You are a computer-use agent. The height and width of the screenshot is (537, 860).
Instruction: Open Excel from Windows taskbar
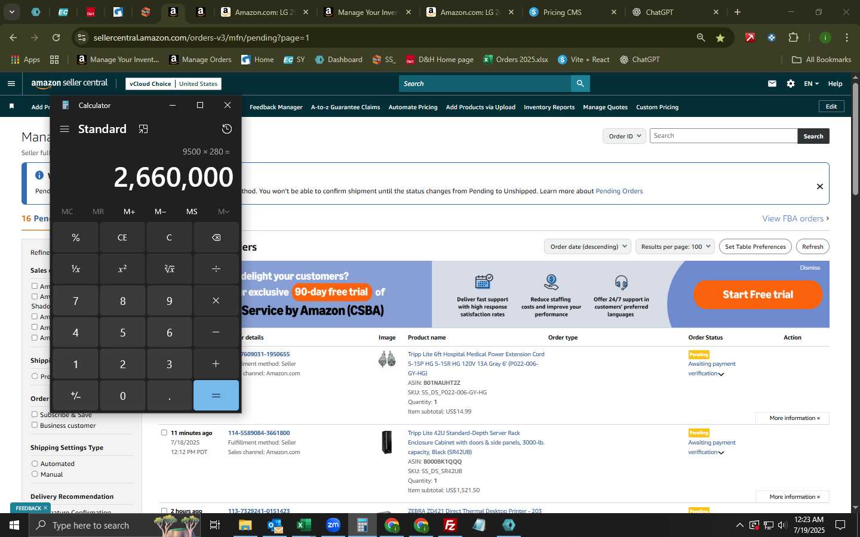303,525
